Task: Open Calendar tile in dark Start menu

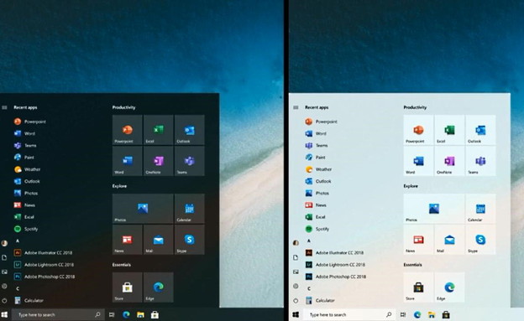Action: point(190,209)
